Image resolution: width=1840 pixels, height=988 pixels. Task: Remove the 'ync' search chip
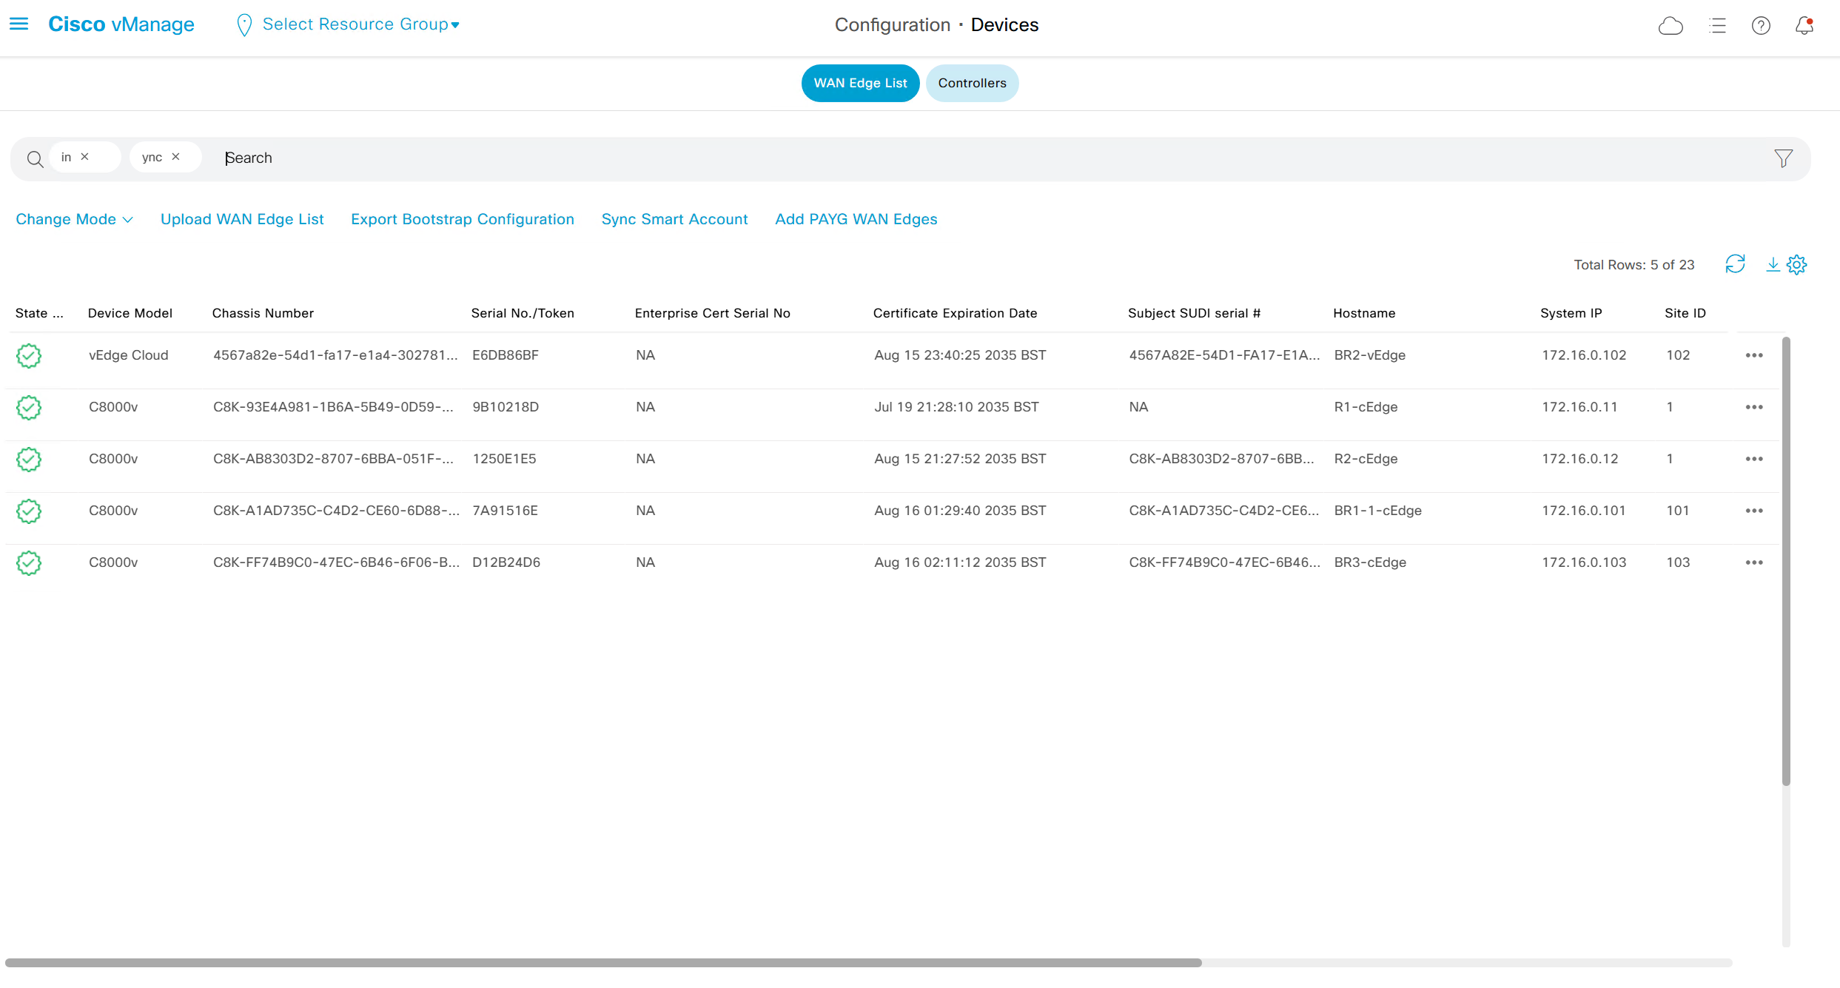(176, 157)
